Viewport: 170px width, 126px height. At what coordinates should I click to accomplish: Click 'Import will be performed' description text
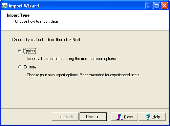[x=71, y=59]
